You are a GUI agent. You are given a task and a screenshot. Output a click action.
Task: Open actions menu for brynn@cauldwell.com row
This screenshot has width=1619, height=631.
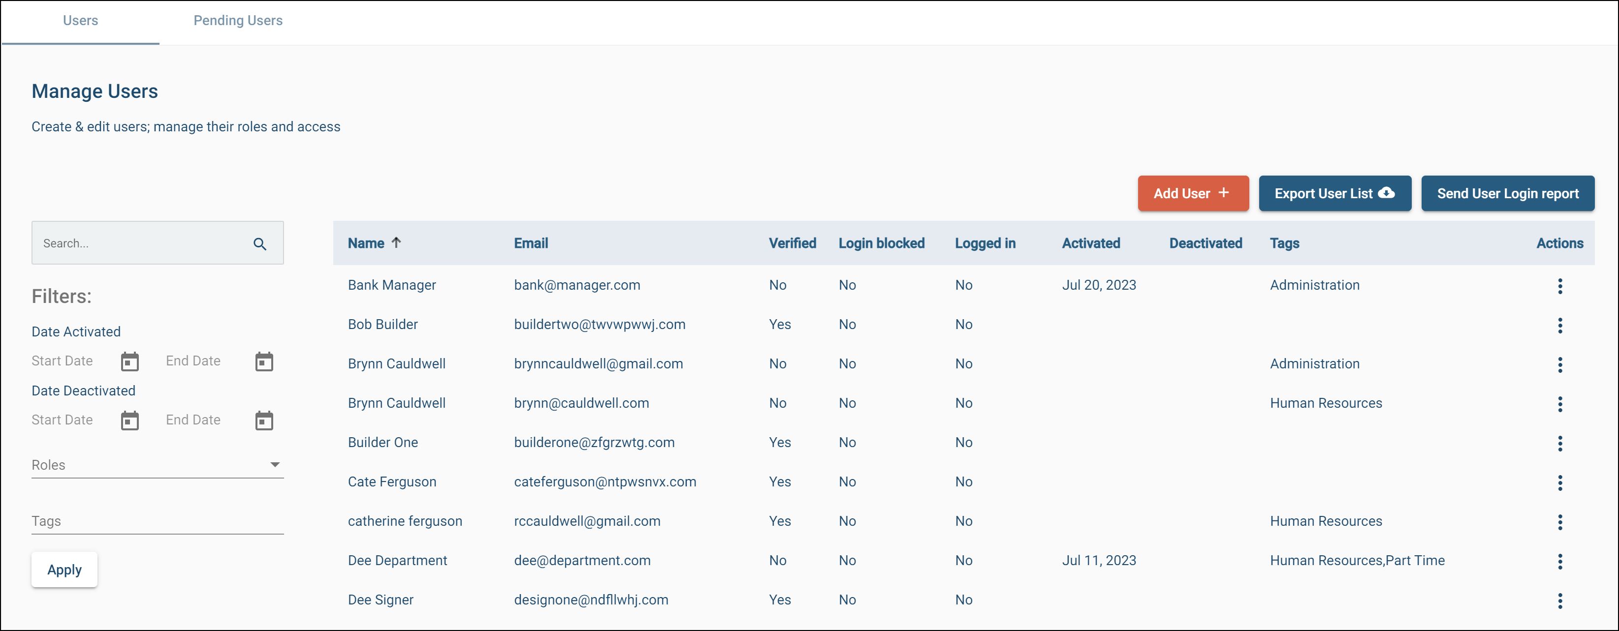tap(1559, 404)
